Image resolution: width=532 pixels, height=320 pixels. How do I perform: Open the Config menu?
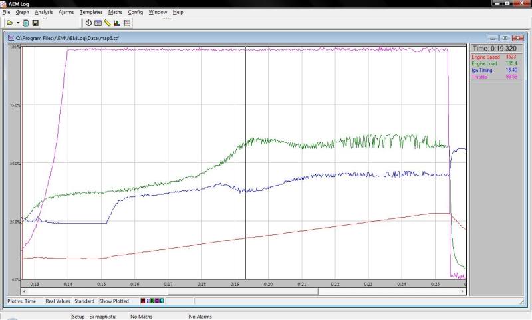[135, 12]
